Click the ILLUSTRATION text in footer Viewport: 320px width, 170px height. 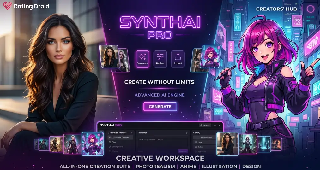pos(219,166)
